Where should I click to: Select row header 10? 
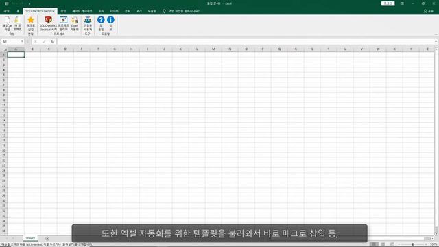[4, 100]
